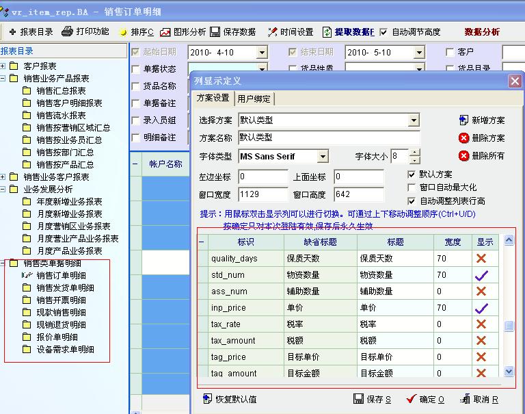Click the 新增方案 add scheme icon
The width and height of the screenshot is (525, 414).
[x=464, y=120]
